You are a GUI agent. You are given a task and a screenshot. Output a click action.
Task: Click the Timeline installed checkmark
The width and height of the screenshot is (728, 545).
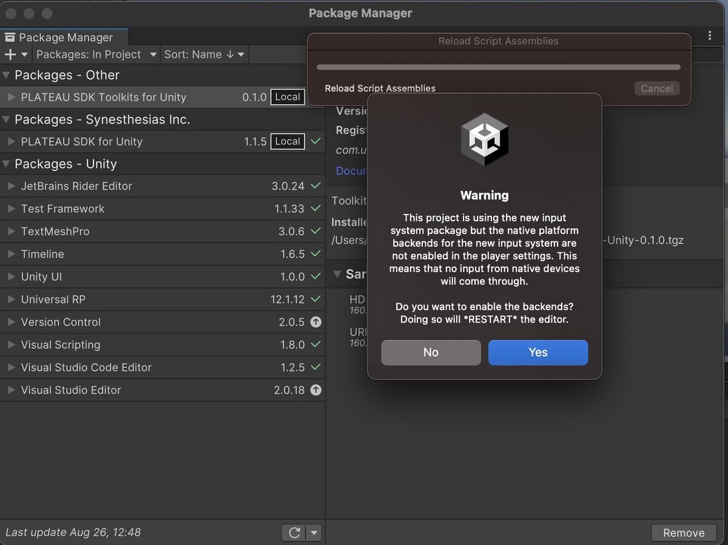click(x=315, y=254)
